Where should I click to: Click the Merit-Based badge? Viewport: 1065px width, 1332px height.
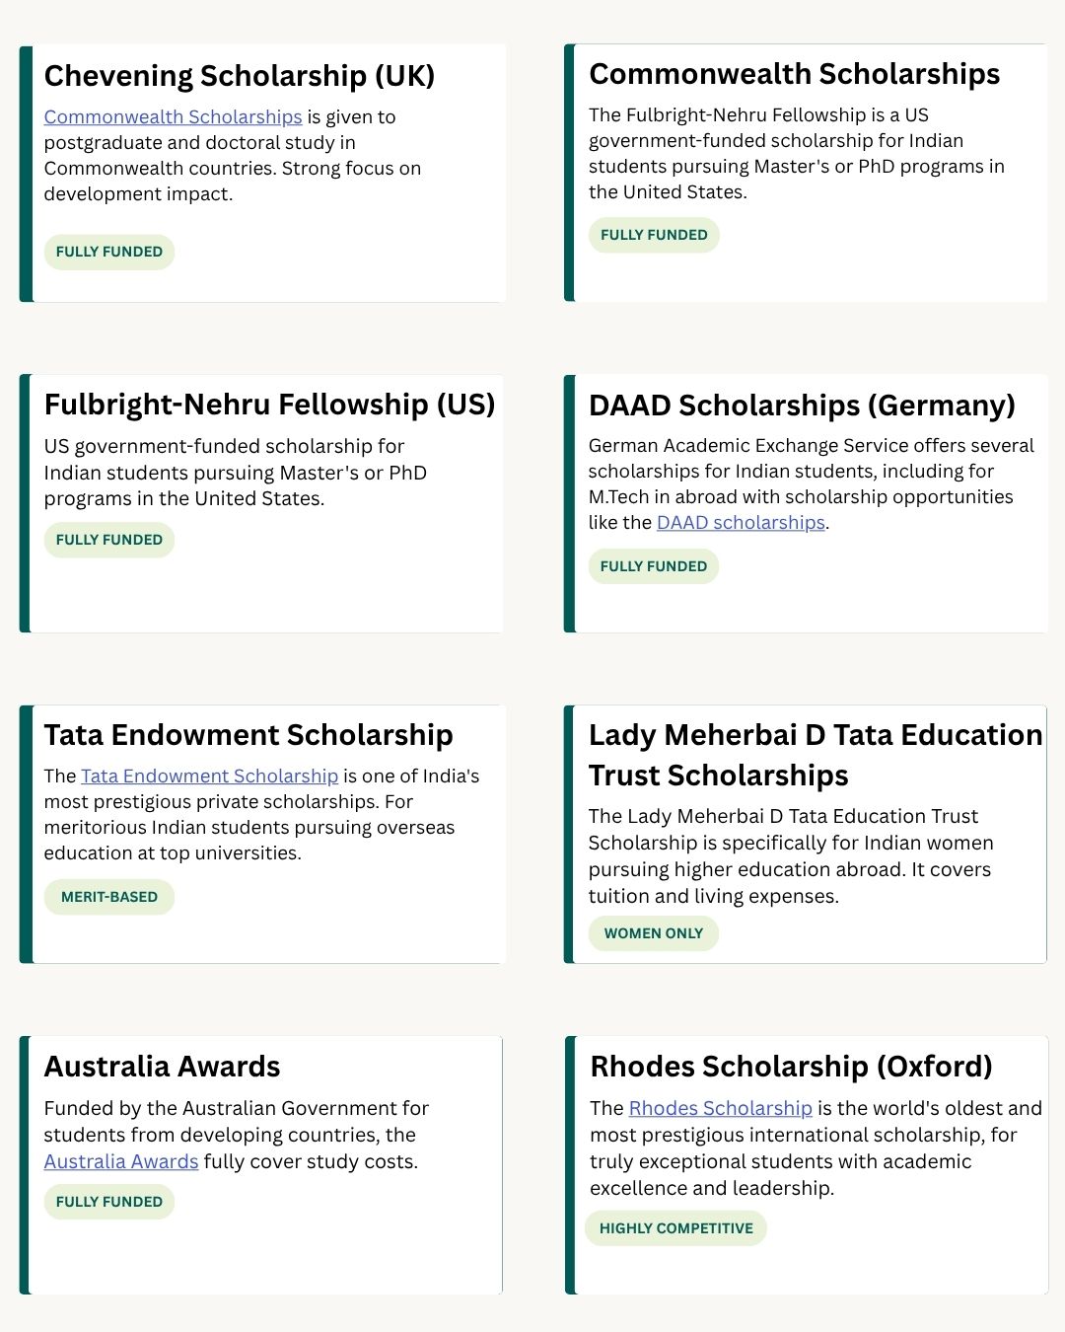tap(109, 897)
